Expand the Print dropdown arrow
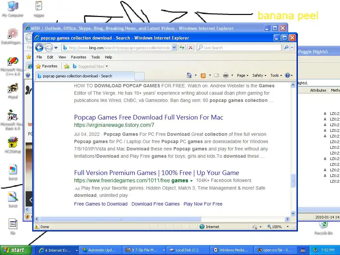Viewport: 340px width, 255px height. (232, 75)
